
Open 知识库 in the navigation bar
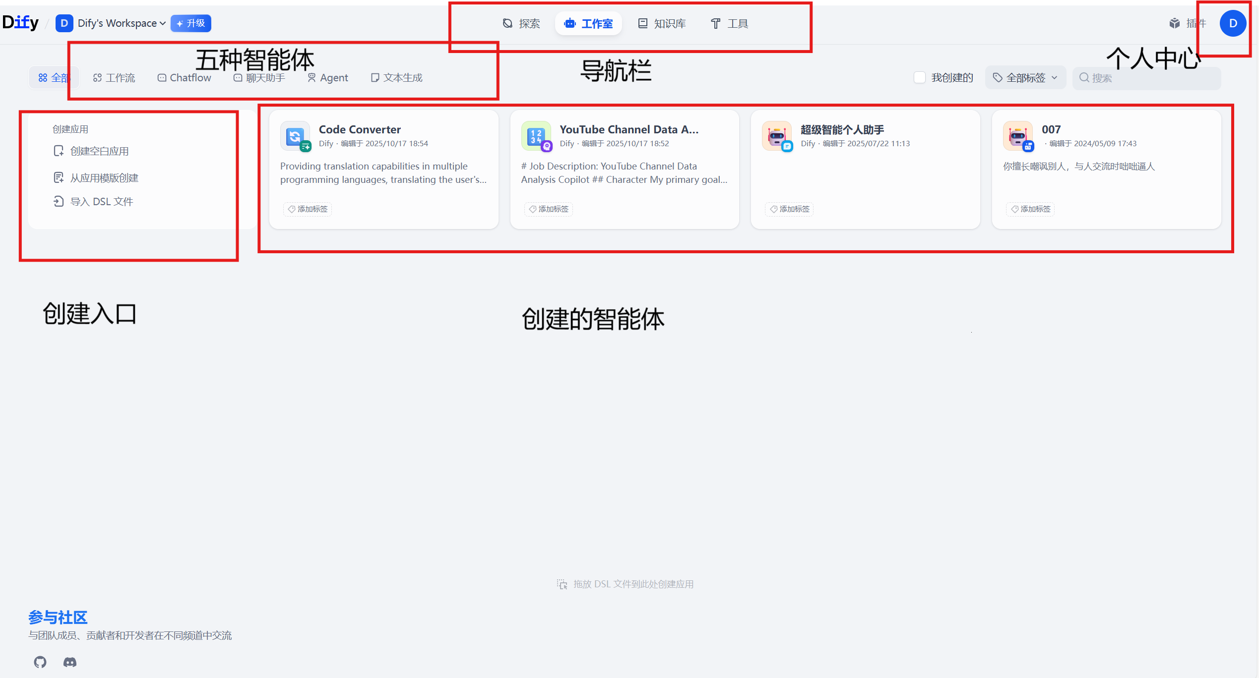(661, 23)
